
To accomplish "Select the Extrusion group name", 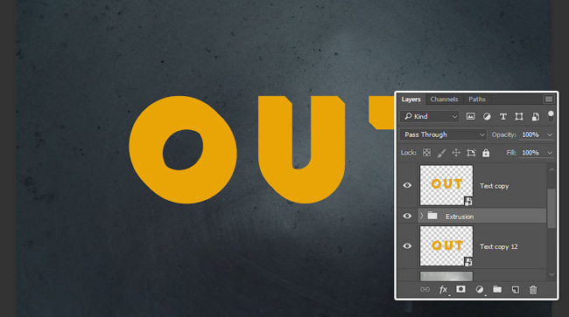I will click(x=460, y=217).
